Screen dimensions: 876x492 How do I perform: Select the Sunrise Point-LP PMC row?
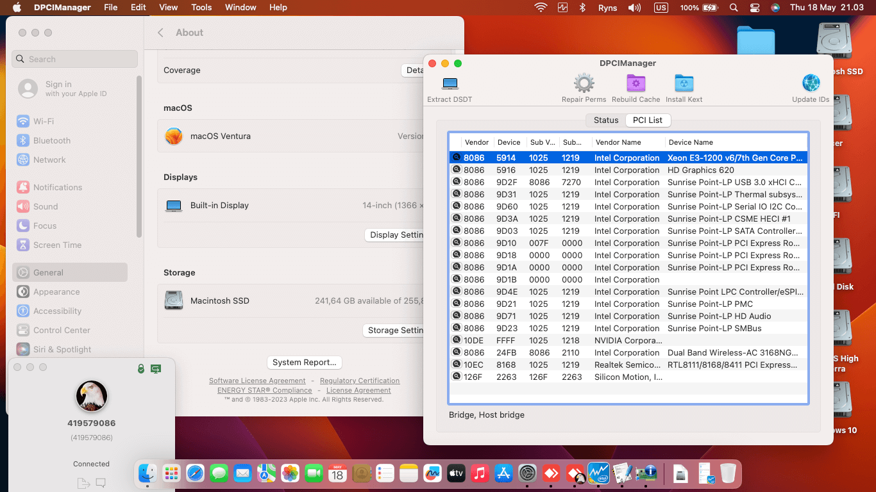tap(628, 304)
